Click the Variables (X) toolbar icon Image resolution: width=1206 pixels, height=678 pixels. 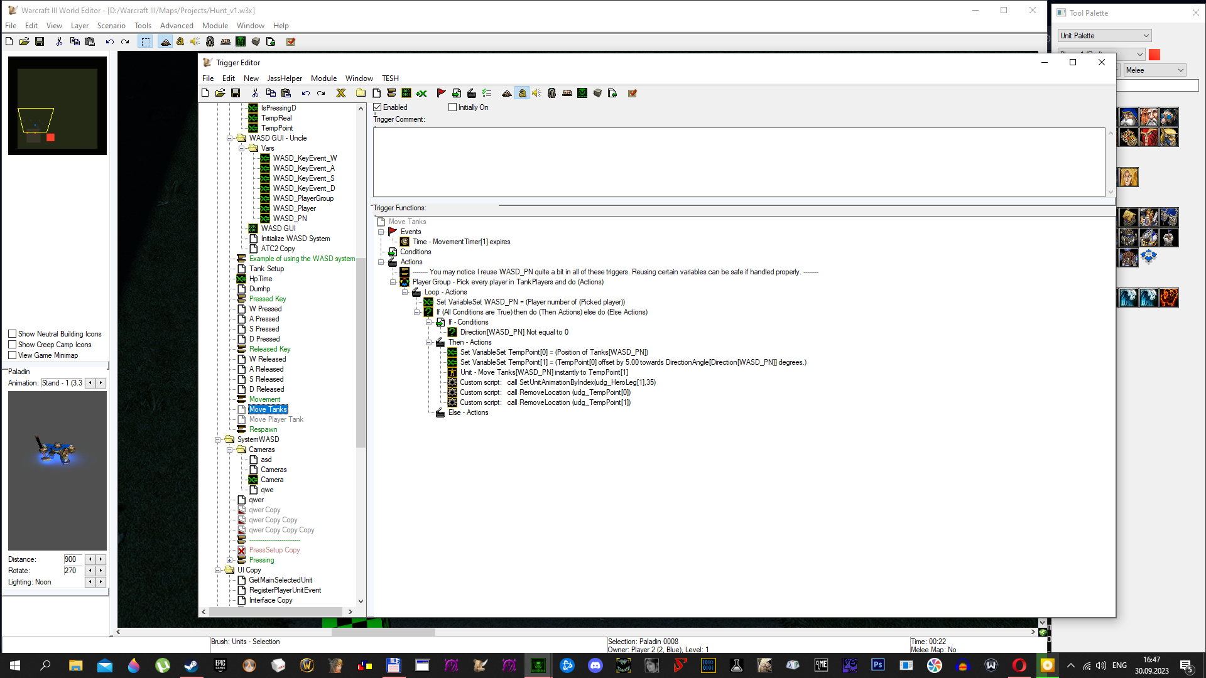[341, 93]
